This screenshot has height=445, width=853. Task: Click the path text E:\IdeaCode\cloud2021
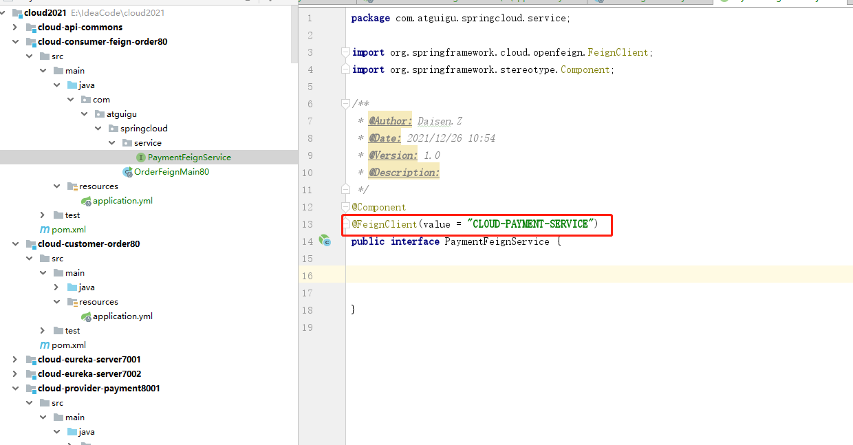(118, 13)
